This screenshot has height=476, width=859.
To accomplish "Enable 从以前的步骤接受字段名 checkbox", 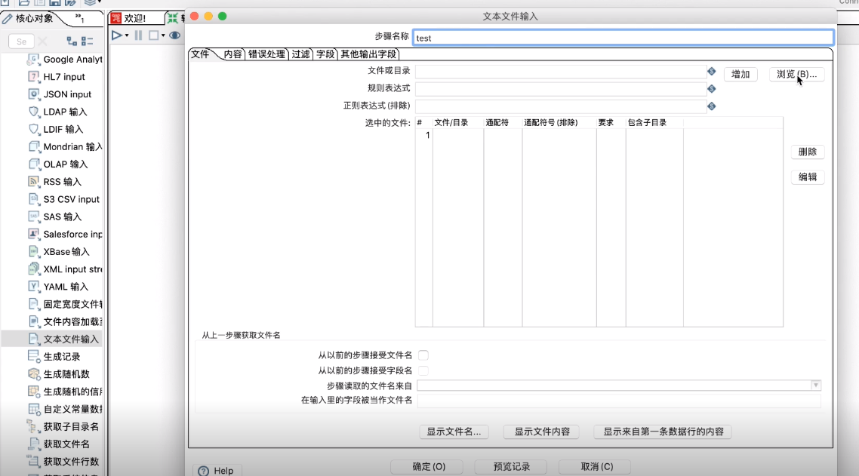I will pyautogui.click(x=424, y=370).
